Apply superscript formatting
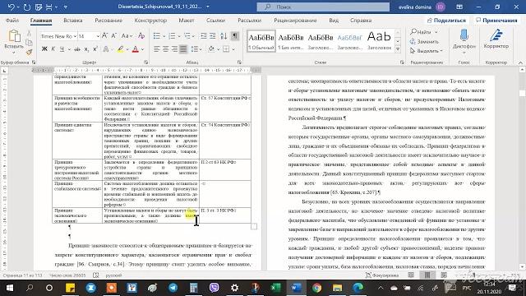526x296 pixels. coord(95,49)
